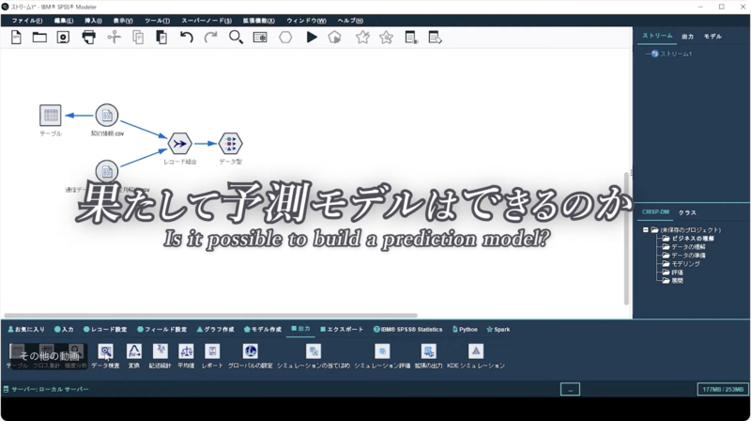Click the hexagon SuperNode toolbar icon
This screenshot has height=421, width=751.
[x=285, y=37]
